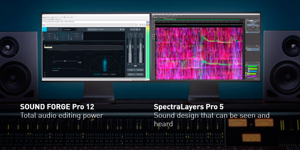Switch to Polar Level vectorscope view
This screenshot has width=300, height=150.
(x=105, y=74)
